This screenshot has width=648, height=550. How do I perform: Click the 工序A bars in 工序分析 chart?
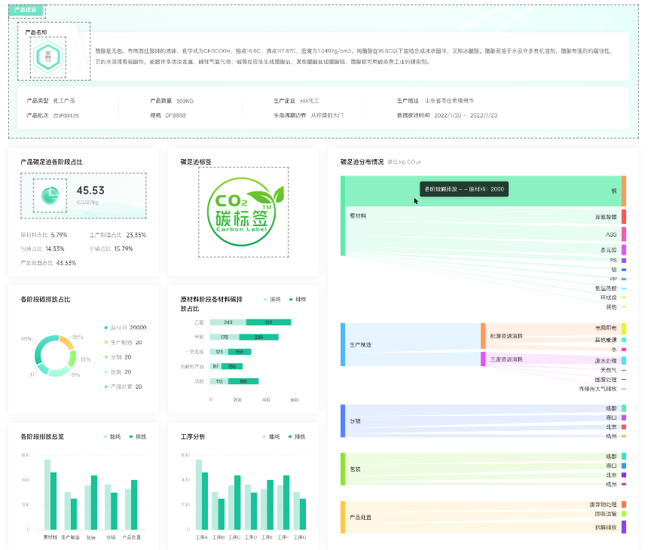pos(200,493)
